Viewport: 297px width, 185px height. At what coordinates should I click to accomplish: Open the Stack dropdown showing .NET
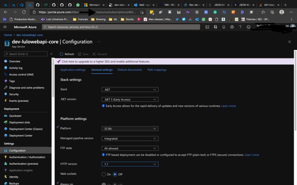[130, 90]
